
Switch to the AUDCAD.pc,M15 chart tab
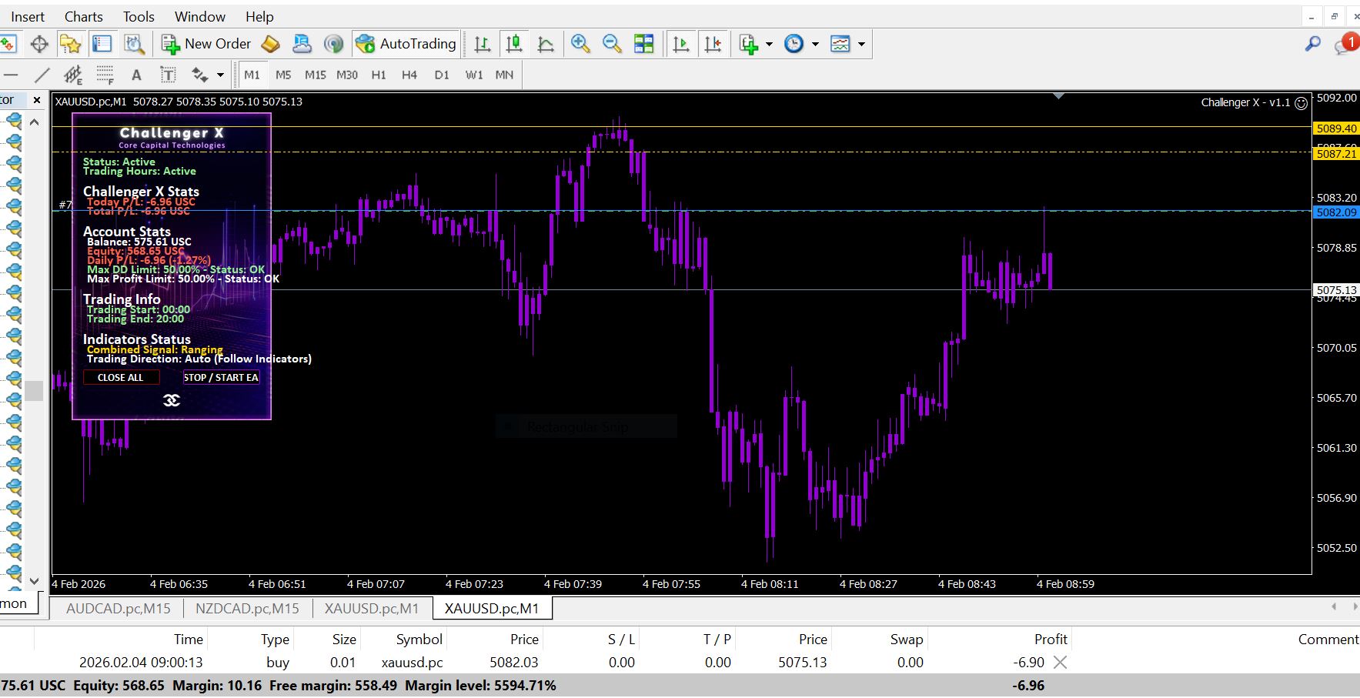click(x=118, y=608)
